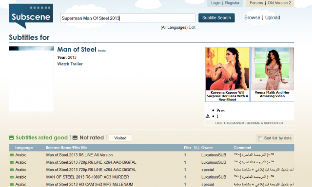Viewport: 312px width, 187px height.
Task: Open Man.of.Steel.2013.R6.LiNE.All.Version subtitle
Action: [x=79, y=155]
